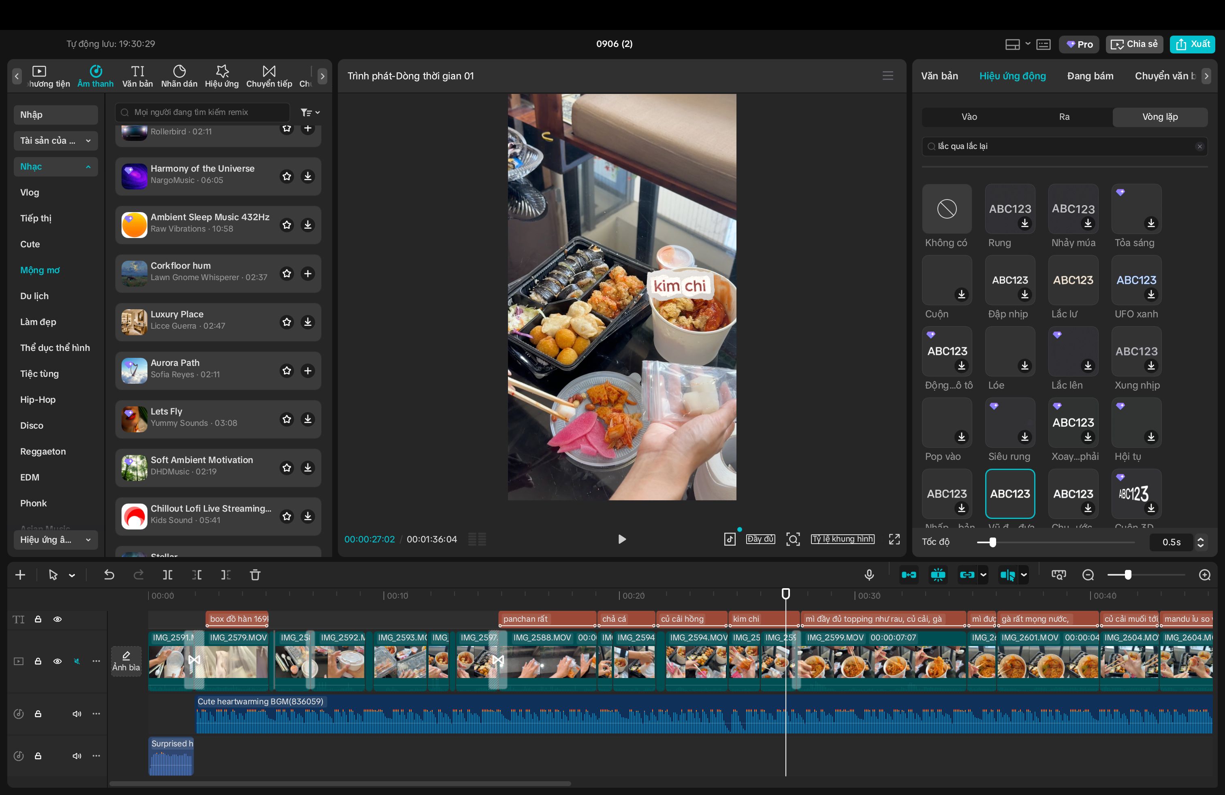Click the timeline zoom out magnifier
Screen dimensions: 1225x795
tap(1088, 575)
